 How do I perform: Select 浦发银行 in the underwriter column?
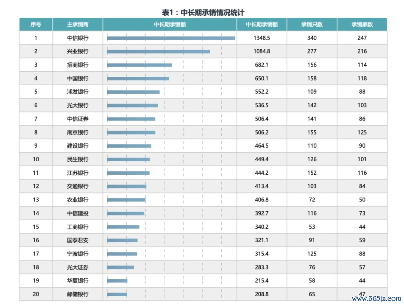point(78,92)
